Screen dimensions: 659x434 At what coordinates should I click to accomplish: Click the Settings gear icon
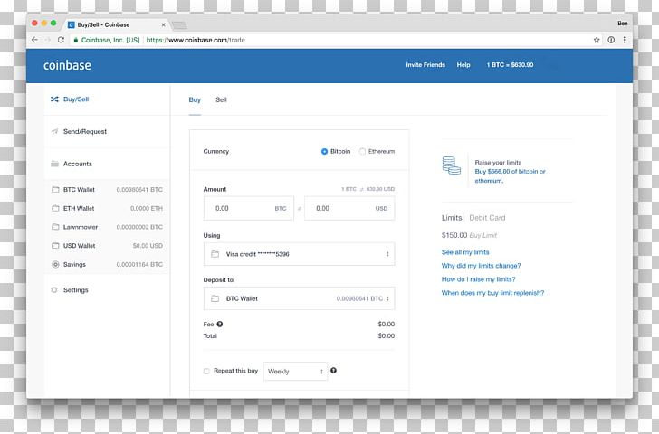[54, 290]
